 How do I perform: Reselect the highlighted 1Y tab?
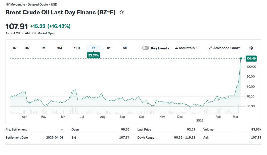click(x=93, y=48)
